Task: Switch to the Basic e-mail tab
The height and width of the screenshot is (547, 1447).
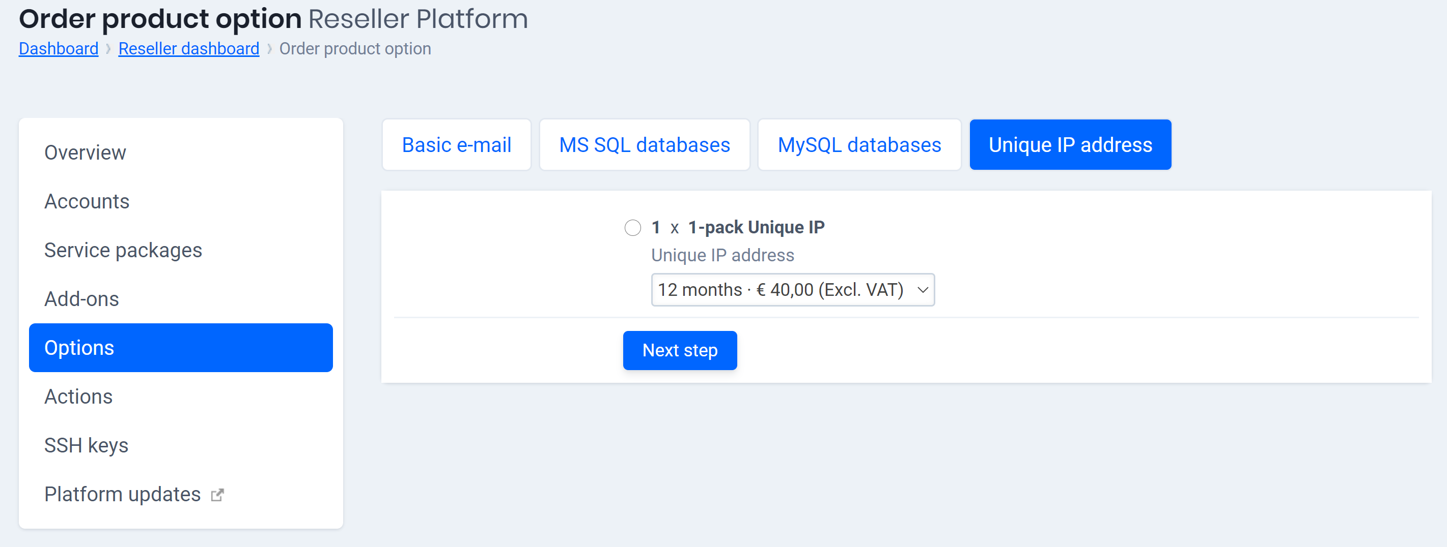Action: pos(456,145)
